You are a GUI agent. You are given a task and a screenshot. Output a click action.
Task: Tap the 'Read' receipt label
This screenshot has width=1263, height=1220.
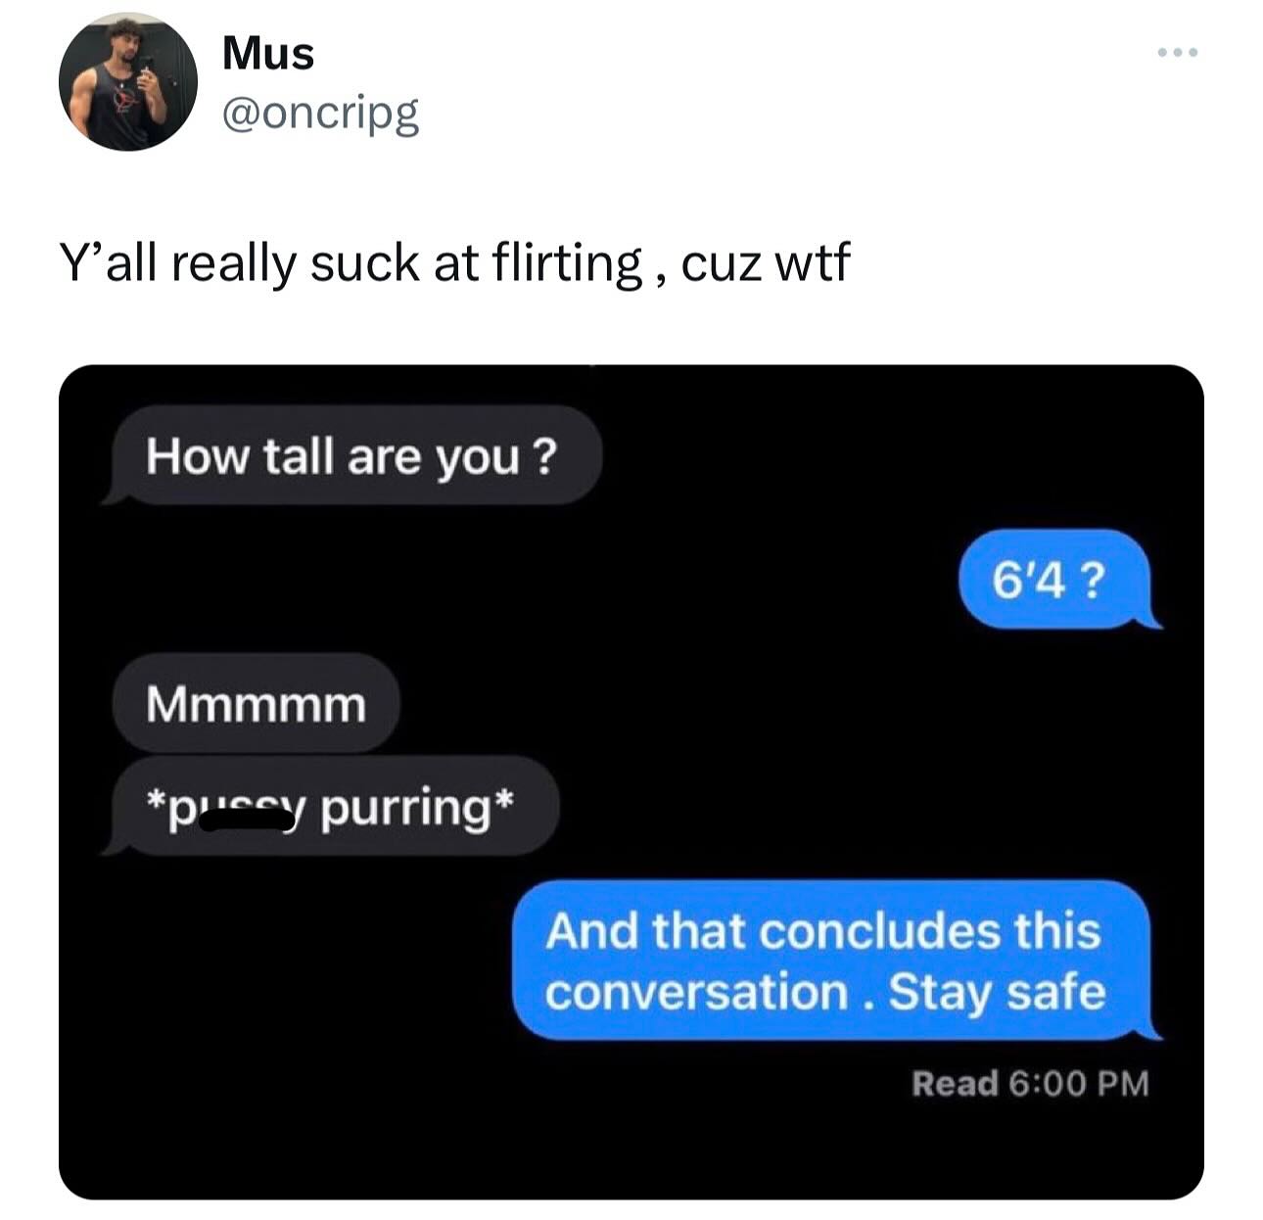(x=955, y=1084)
